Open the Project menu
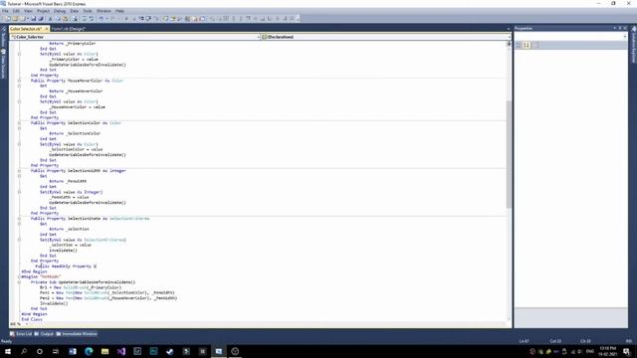This screenshot has width=637, height=358. [x=43, y=11]
